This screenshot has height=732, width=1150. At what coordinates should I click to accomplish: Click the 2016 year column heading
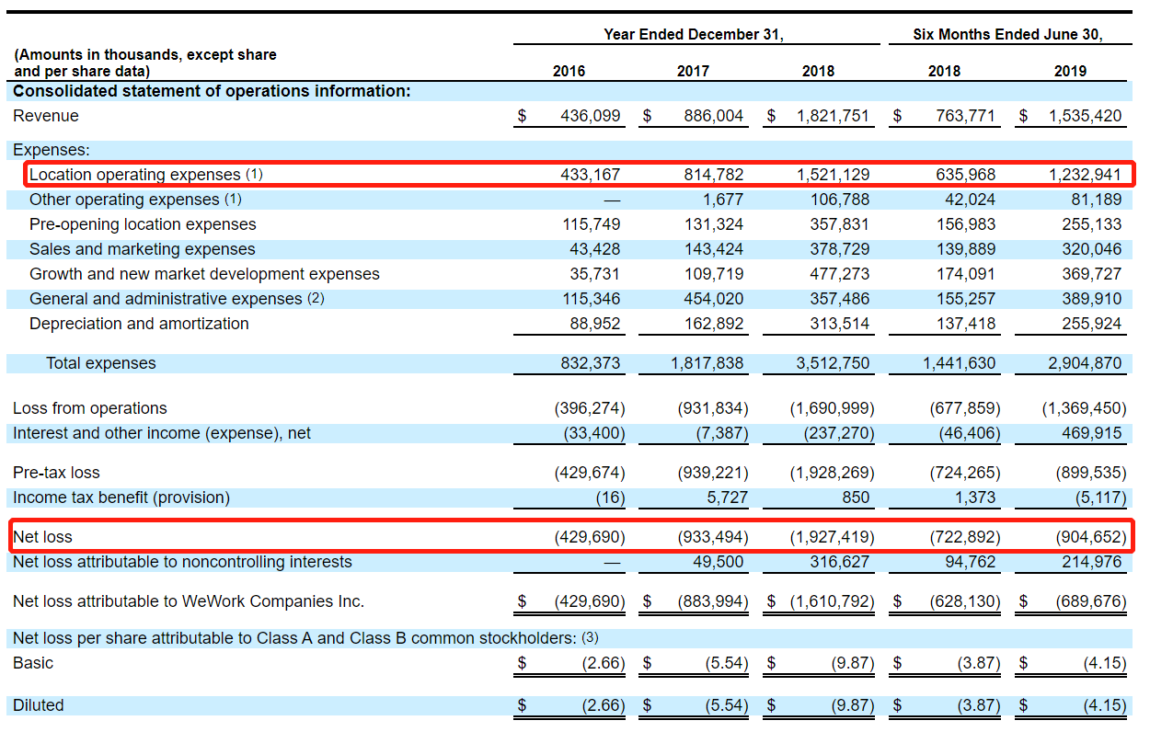(569, 71)
